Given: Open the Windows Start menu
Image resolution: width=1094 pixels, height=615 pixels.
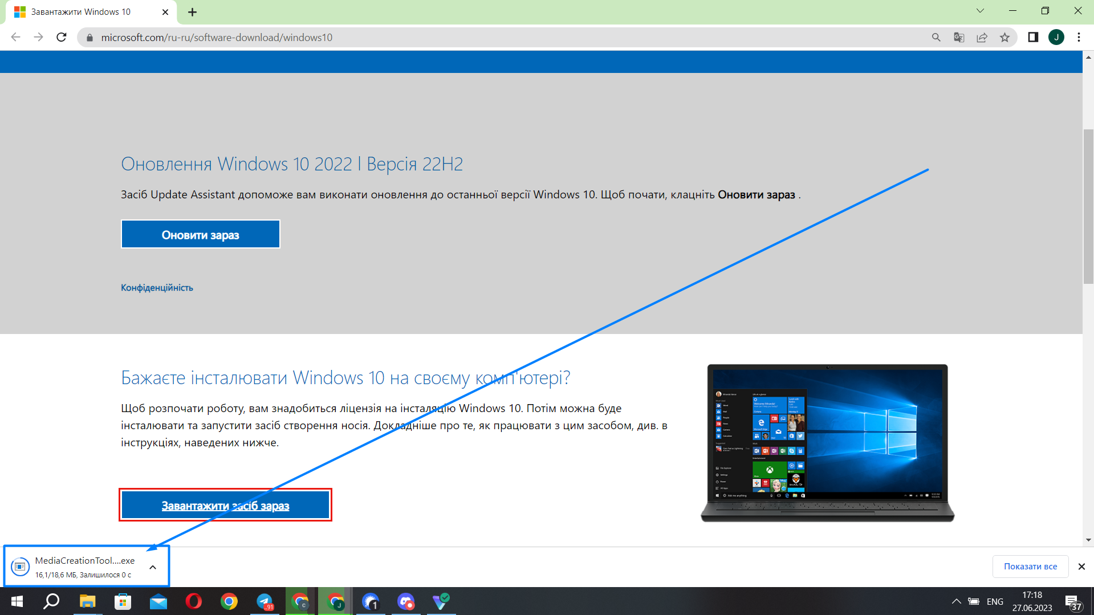Looking at the screenshot, I should pos(17,601).
